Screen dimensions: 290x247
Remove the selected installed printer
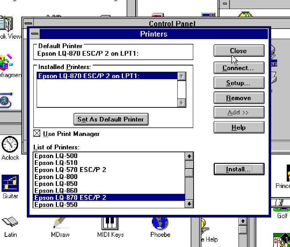[239, 98]
